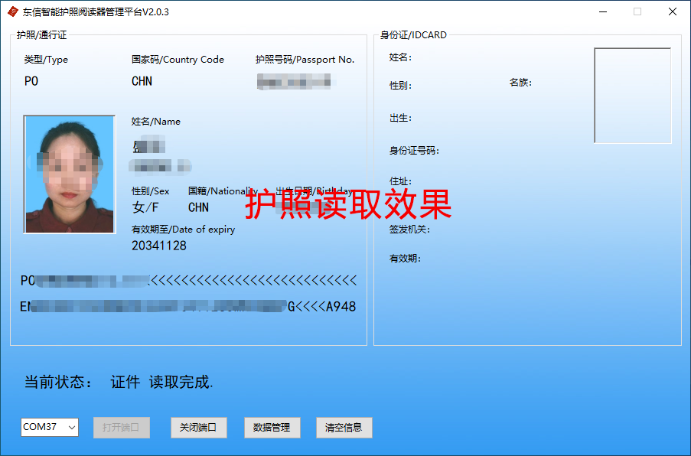Click the disabled 打开端口 button
Viewport: 691px width, 456px height.
[x=120, y=428]
